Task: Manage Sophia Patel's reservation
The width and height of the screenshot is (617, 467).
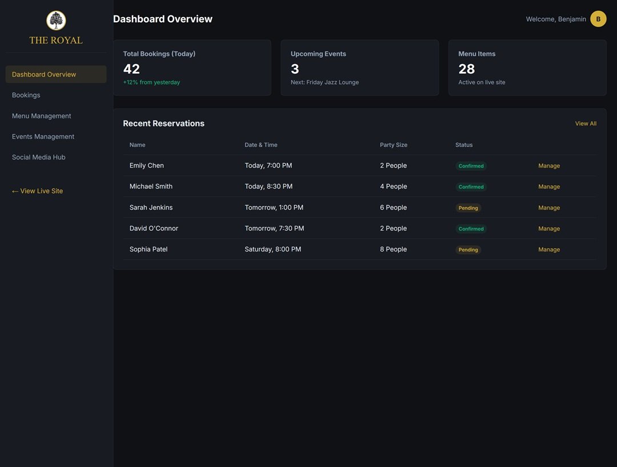Action: (x=549, y=249)
